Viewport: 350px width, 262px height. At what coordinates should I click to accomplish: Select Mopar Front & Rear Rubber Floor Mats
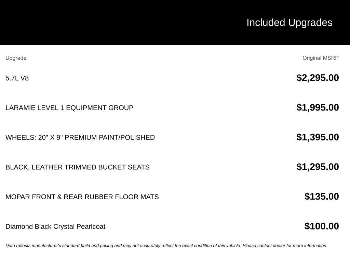(x=82, y=197)
